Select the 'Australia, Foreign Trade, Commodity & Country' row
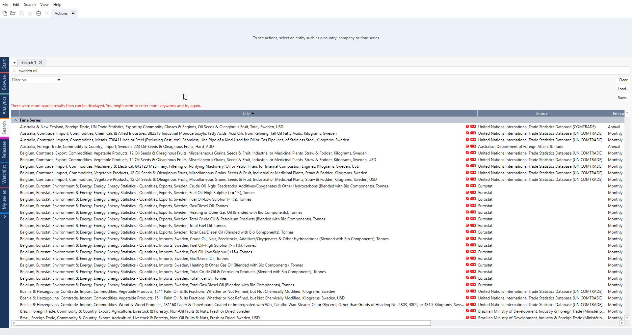The image size is (632, 335). click(318, 146)
